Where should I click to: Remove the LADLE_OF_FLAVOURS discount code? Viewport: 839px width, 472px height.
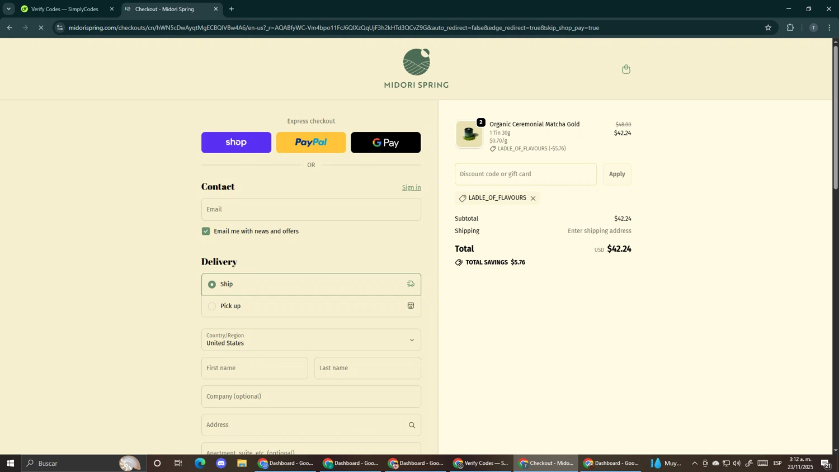click(x=533, y=199)
